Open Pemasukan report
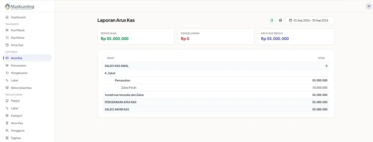Image resolution: width=373 pixels, height=142 pixels. [27, 66]
